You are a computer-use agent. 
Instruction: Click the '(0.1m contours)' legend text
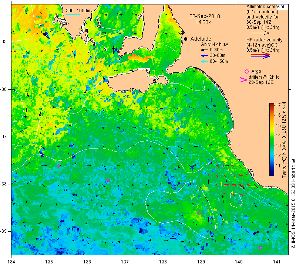(x=262, y=12)
